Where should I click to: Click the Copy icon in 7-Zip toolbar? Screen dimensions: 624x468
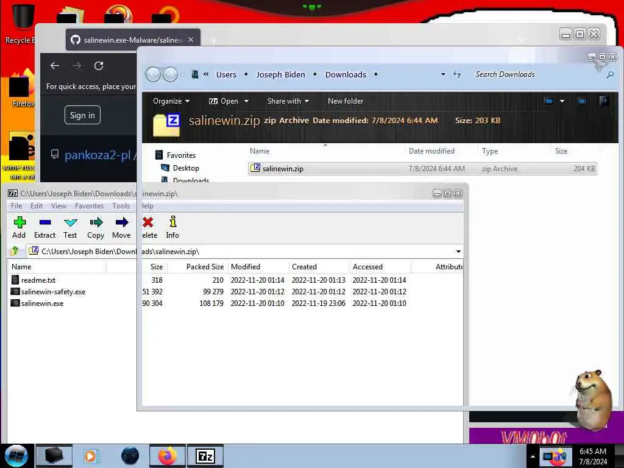[96, 228]
